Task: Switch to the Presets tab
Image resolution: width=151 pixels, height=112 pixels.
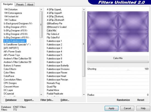Action: coord(20,4)
